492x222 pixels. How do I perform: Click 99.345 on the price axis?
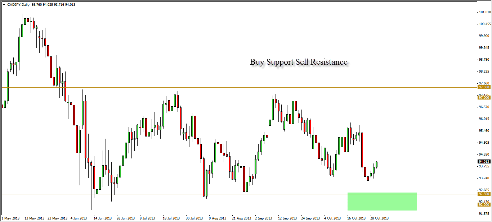click(484, 48)
